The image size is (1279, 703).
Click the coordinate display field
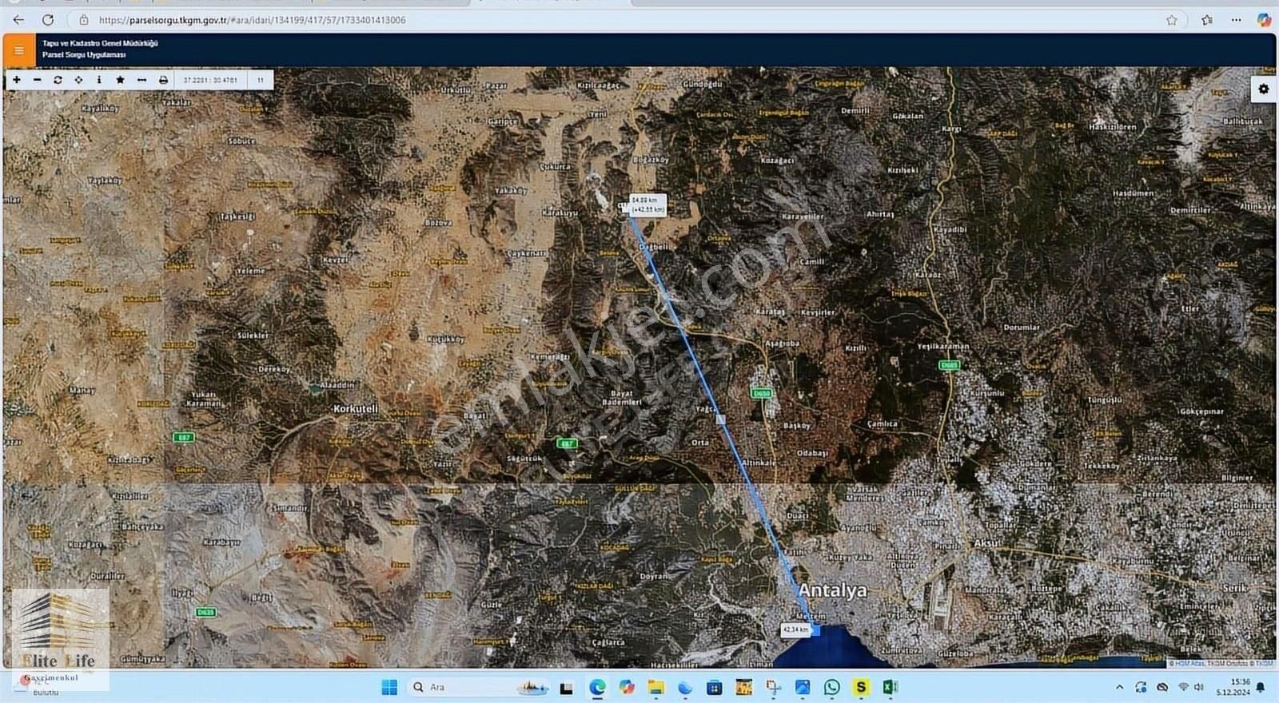click(210, 80)
